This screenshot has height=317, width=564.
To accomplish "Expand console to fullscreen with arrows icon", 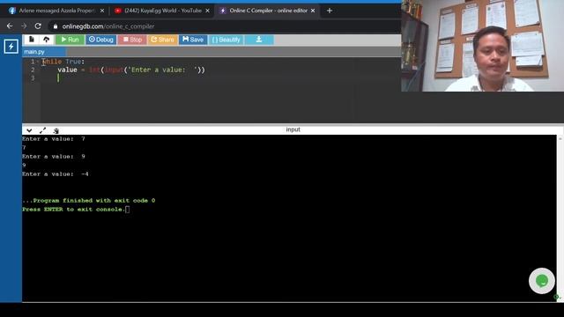I will pyautogui.click(x=42, y=130).
